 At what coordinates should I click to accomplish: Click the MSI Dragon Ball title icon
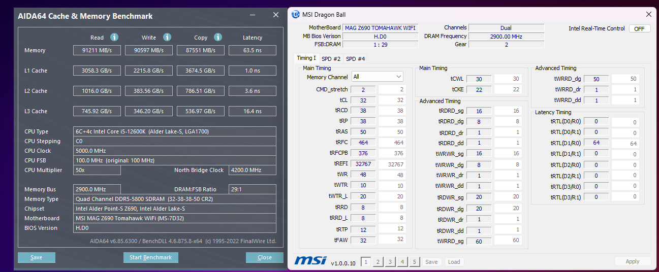tap(296, 14)
